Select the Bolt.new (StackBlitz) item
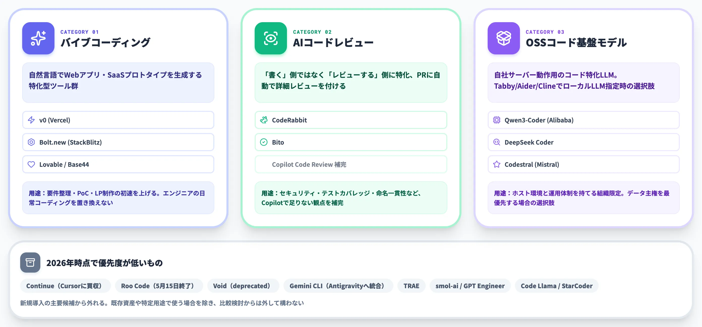This screenshot has width=702, height=327. pos(118,142)
